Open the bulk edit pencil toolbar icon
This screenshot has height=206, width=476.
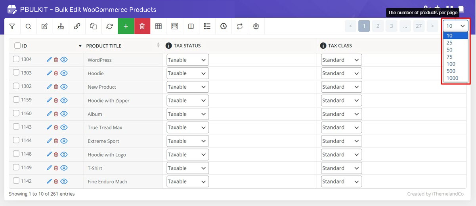click(x=45, y=27)
